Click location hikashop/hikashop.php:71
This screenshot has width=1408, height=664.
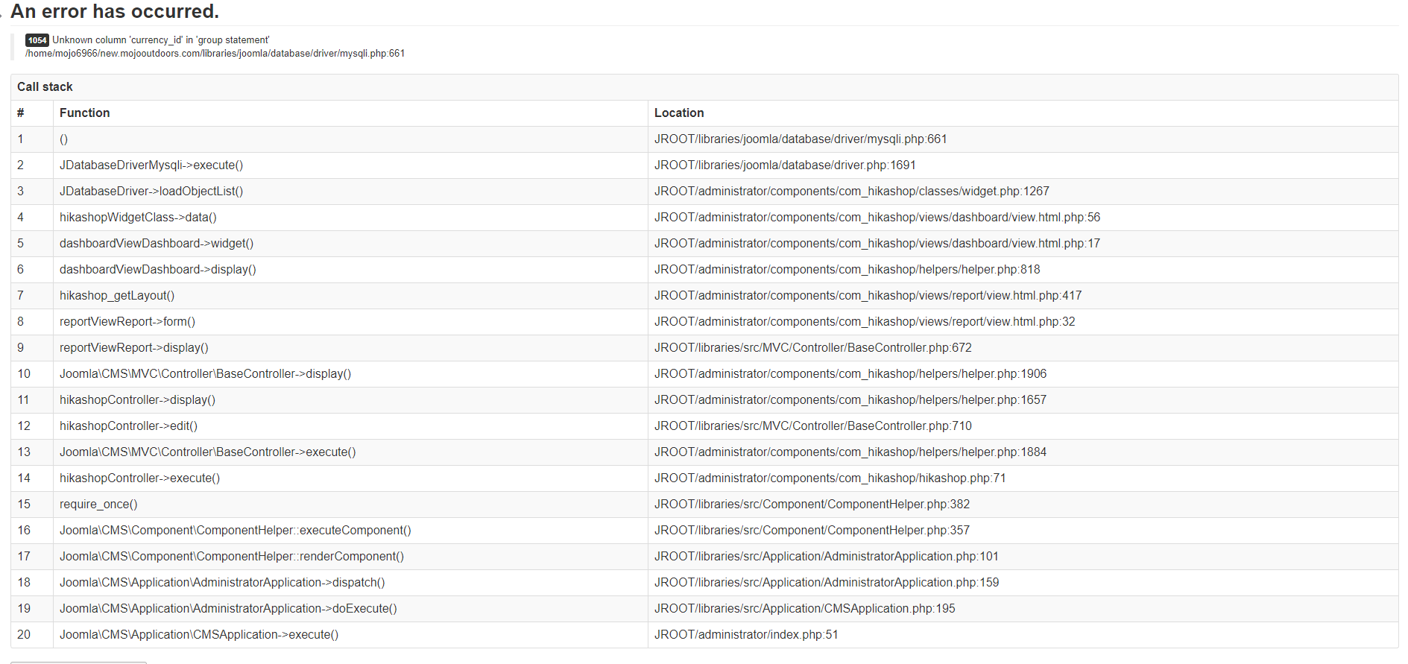click(830, 478)
